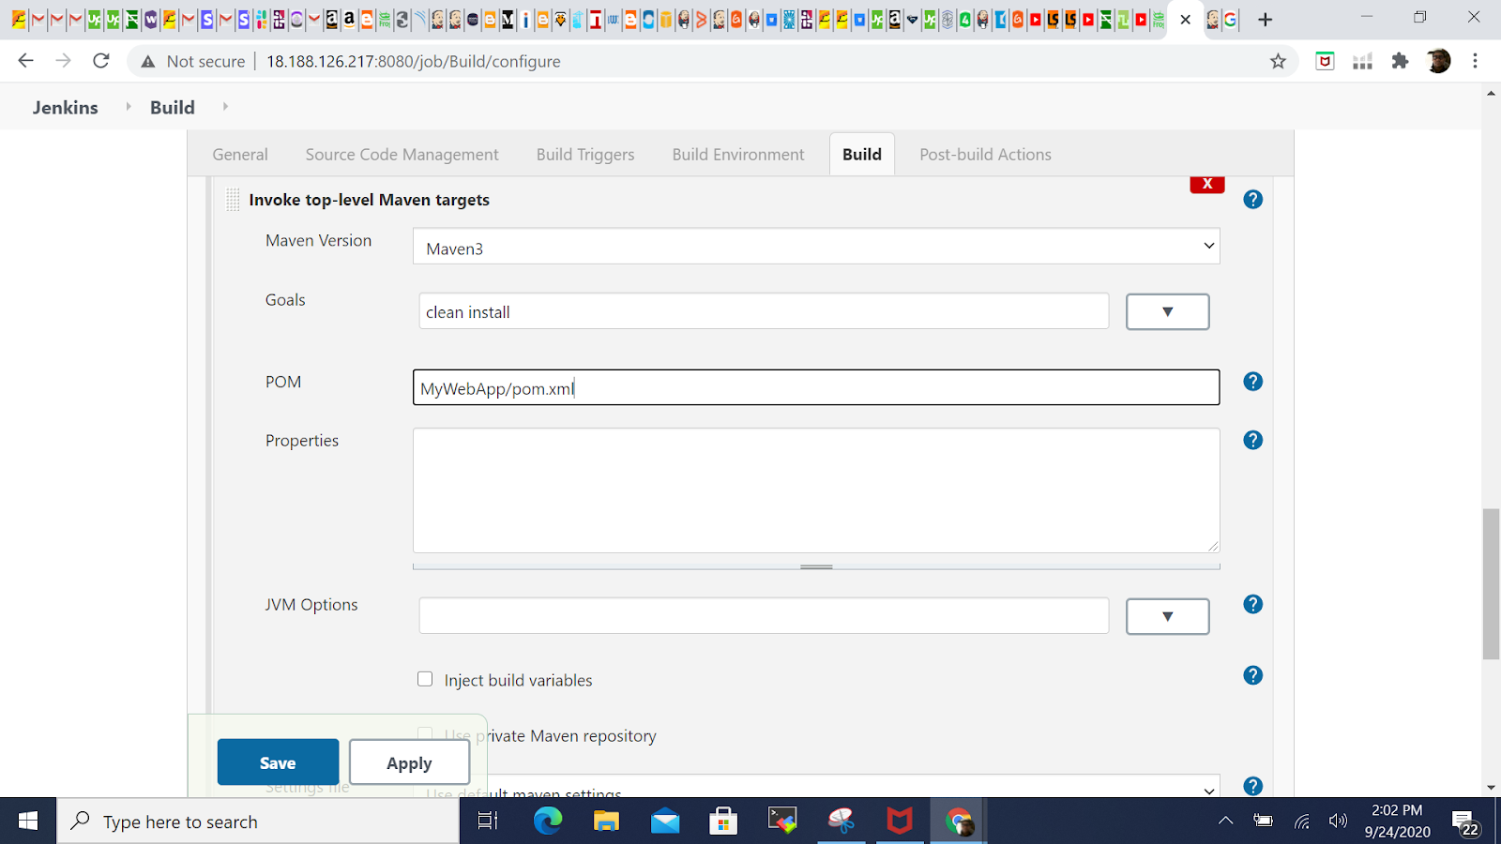
Task: Show hidden system tray icons
Action: tap(1225, 821)
